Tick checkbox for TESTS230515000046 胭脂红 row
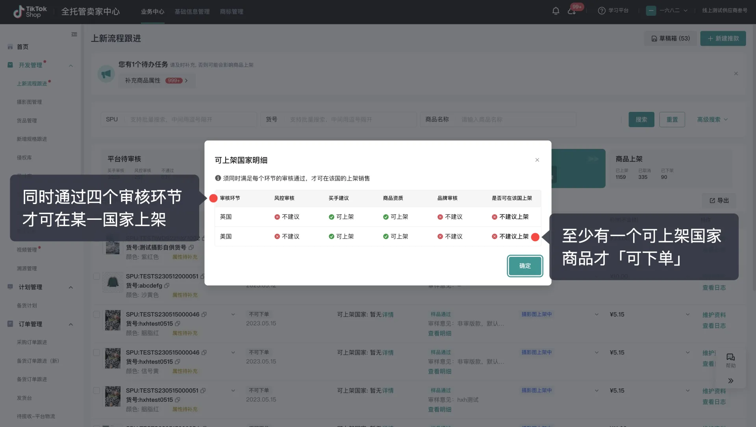 [x=96, y=314]
